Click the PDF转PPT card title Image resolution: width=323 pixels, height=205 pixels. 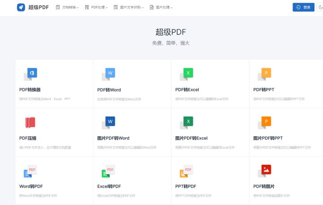click(x=264, y=90)
